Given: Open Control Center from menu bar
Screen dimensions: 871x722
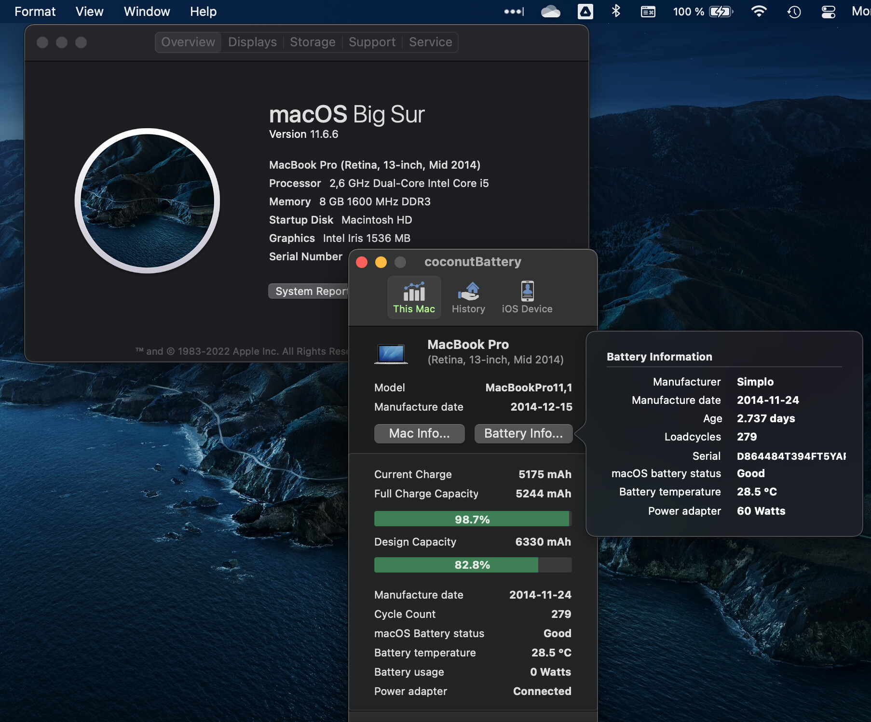Looking at the screenshot, I should (x=829, y=12).
